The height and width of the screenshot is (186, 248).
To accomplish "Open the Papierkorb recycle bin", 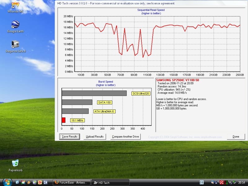I will click(15, 166).
